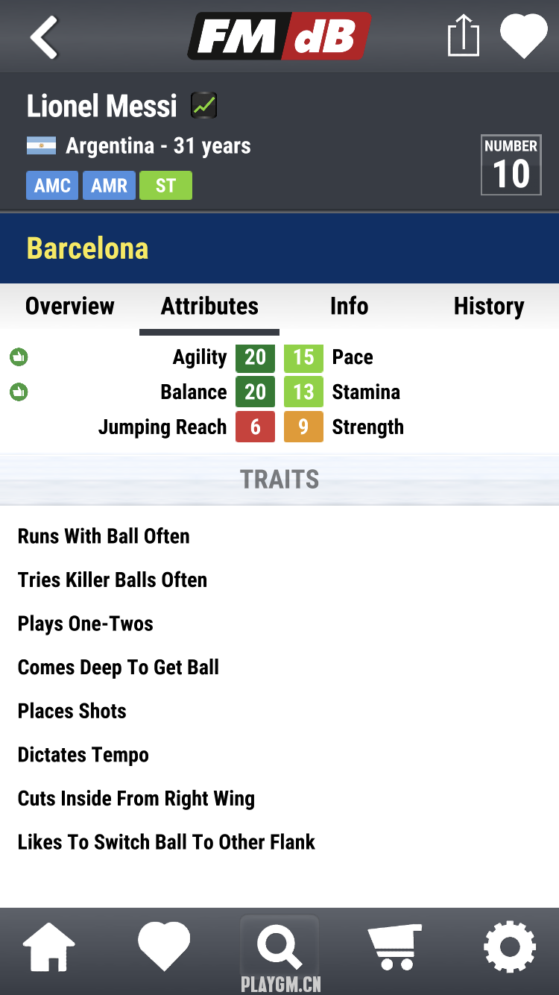
Task: Switch to the Overview tab
Action: (70, 306)
